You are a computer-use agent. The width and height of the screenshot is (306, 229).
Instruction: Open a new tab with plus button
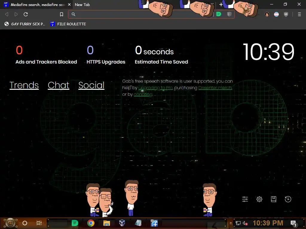(x=221, y=4)
